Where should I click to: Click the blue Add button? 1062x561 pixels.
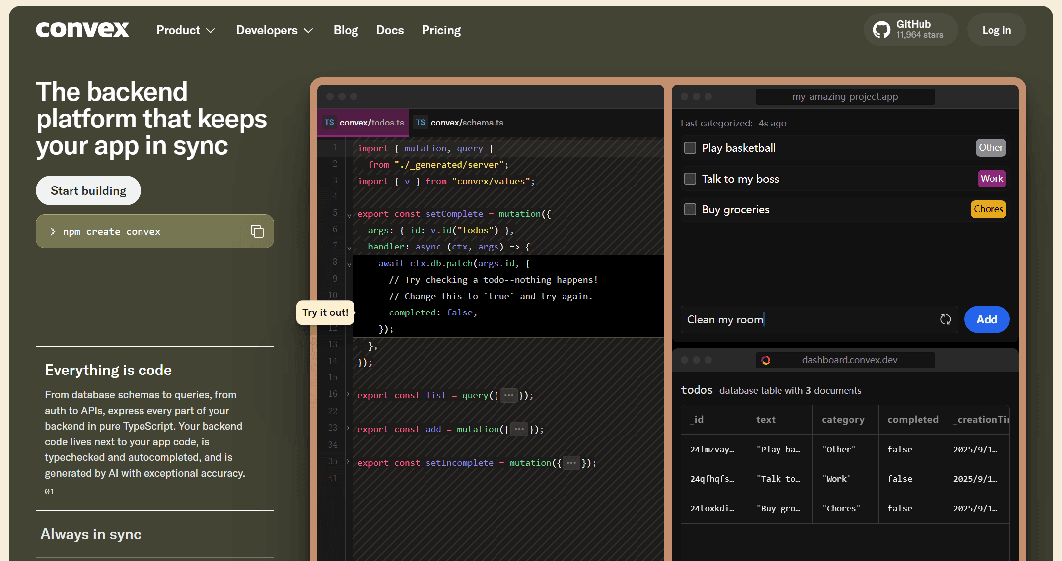click(x=987, y=320)
